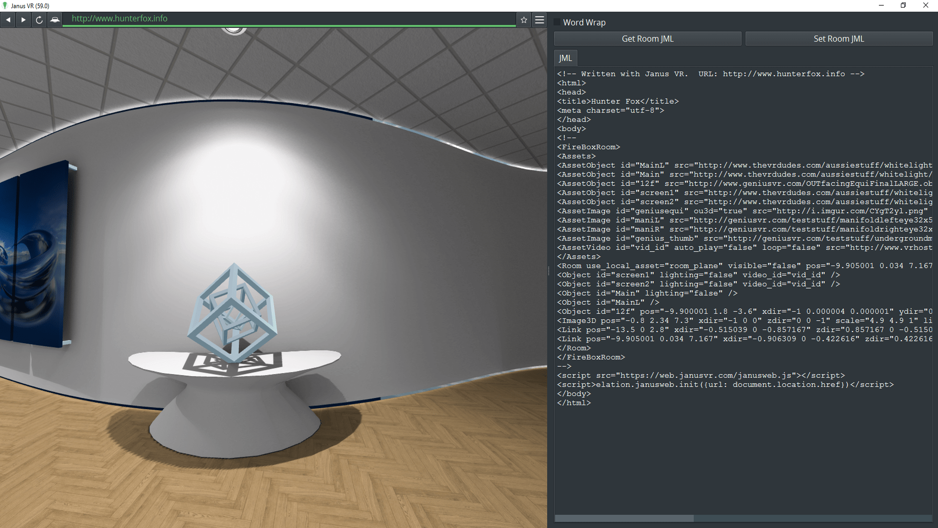Navigate back to the previous page
The height and width of the screenshot is (528, 938).
[8, 20]
